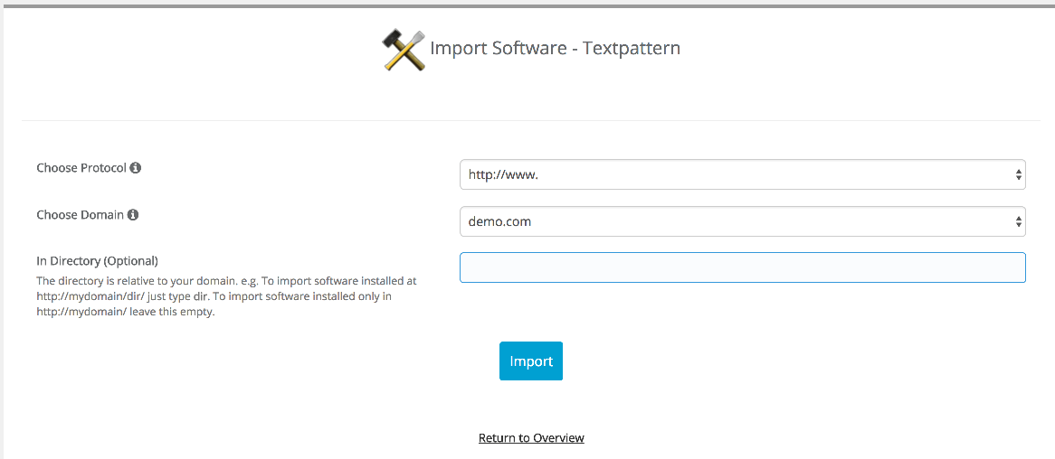Image resolution: width=1055 pixels, height=459 pixels.
Task: Click the Textpattern hammer and chisel icon
Action: coord(404,50)
